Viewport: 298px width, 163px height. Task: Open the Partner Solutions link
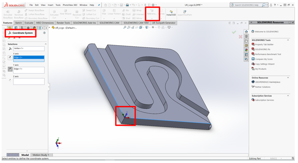(x=263, y=87)
